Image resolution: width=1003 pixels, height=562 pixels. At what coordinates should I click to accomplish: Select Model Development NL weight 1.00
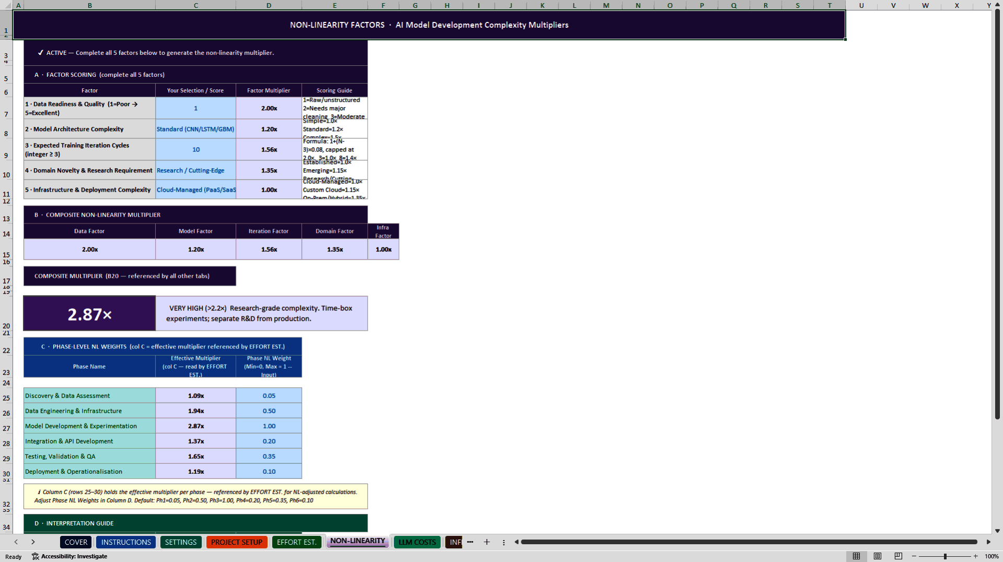click(x=269, y=426)
